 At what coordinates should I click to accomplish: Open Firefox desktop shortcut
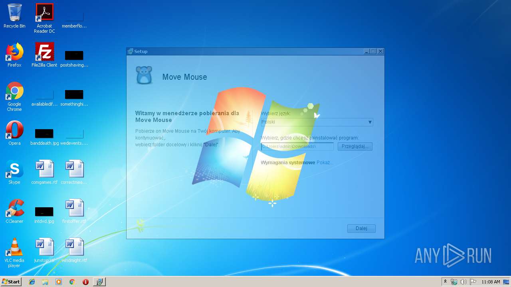tap(14, 55)
